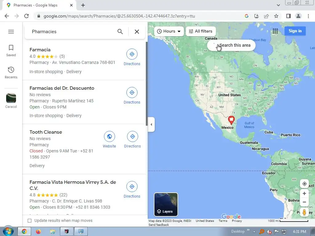Screen dimensions: 315x236
Task: Launch Firefox from the taskbar
Action: point(38,232)
